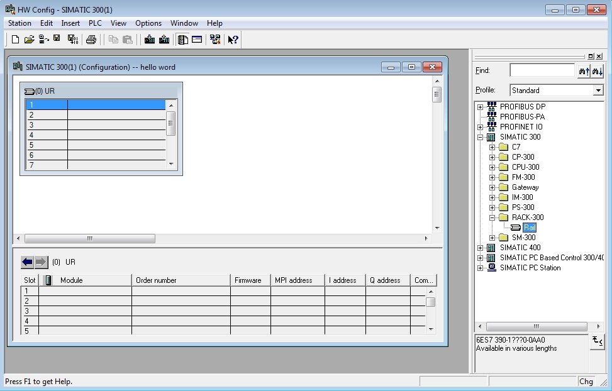Click the context Help arrow icon
612x391 pixels.
[233, 40]
